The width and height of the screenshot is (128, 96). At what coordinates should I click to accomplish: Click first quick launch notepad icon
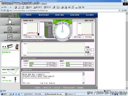[10, 94]
